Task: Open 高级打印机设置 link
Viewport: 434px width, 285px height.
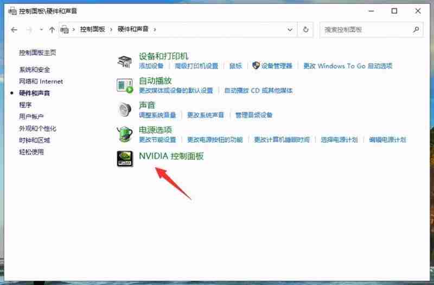Action: (x=196, y=66)
